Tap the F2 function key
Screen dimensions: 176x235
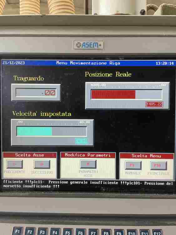[x=30, y=232]
